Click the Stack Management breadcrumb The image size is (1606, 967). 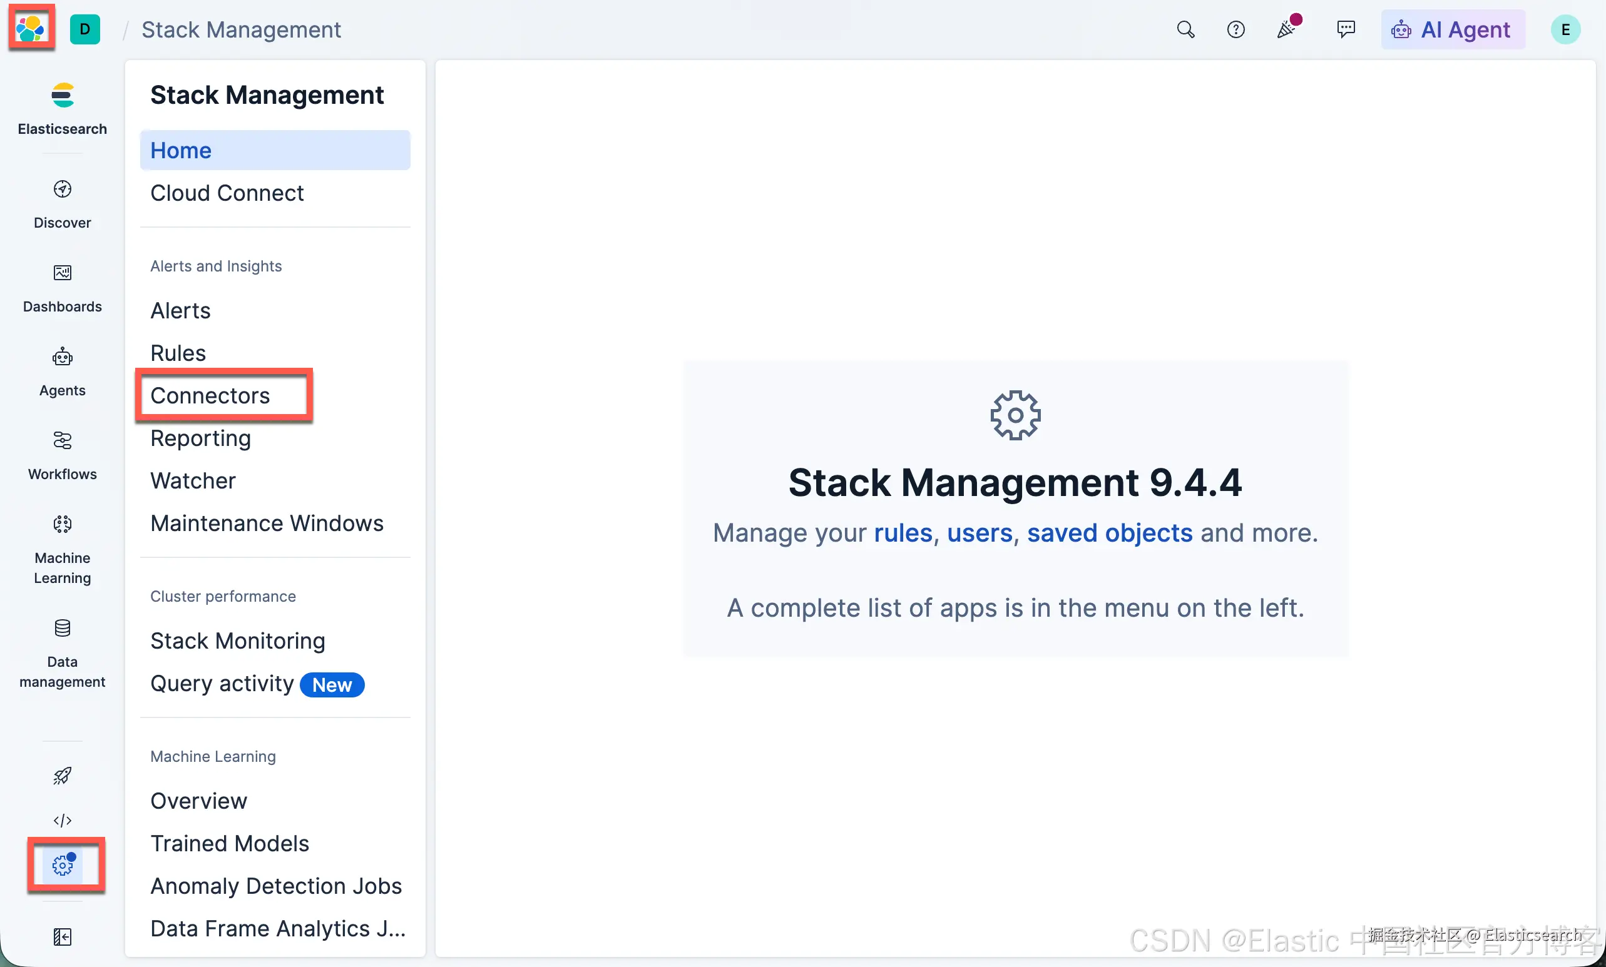(241, 29)
